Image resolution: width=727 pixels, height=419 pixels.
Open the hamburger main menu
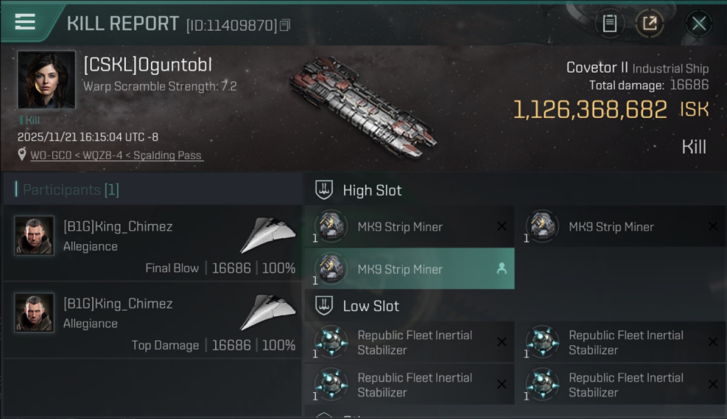[25, 22]
